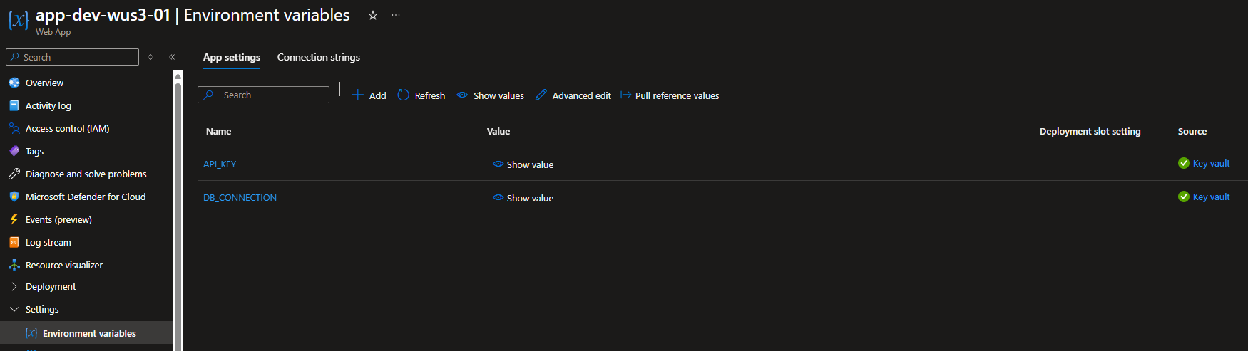The height and width of the screenshot is (351, 1248).
Task: Click the Value column header
Action: (498, 131)
